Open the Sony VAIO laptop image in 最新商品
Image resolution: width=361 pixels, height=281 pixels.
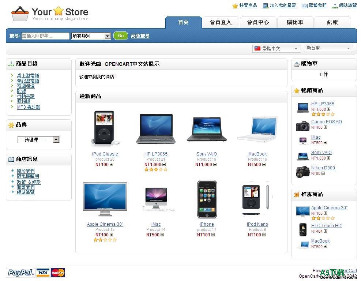[207, 129]
